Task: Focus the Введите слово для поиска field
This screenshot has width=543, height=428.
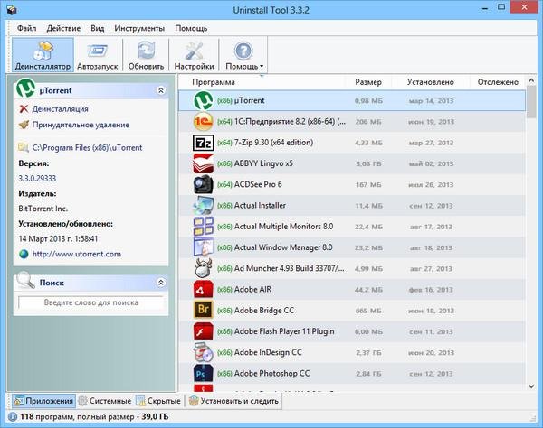Action: pyautogui.click(x=91, y=302)
